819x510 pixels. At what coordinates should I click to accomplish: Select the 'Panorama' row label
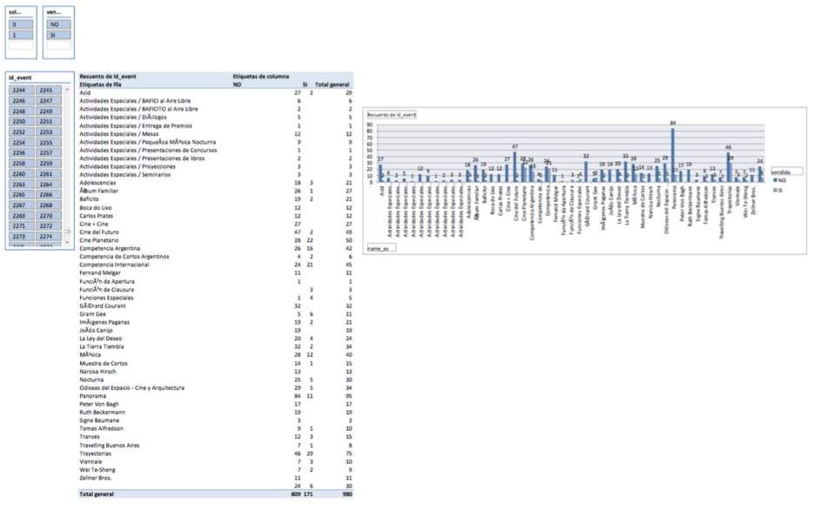(92, 396)
